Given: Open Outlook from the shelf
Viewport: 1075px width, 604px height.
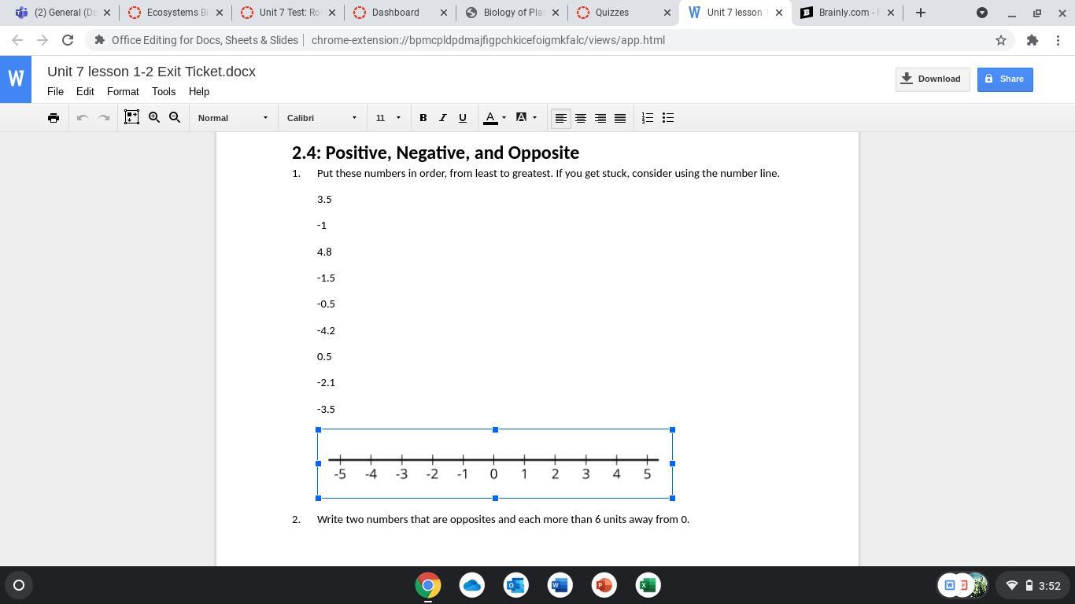Looking at the screenshot, I should tap(516, 585).
